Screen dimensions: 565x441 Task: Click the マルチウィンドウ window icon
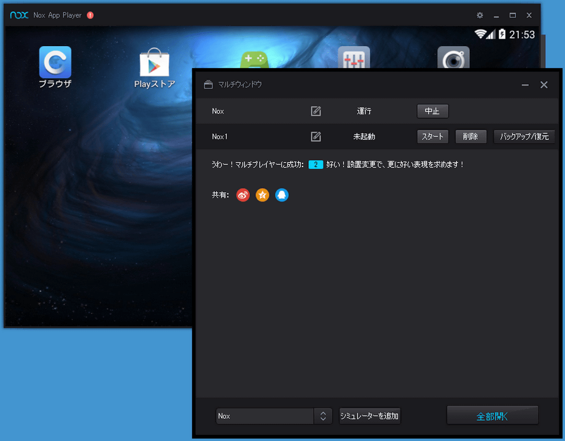(x=208, y=85)
